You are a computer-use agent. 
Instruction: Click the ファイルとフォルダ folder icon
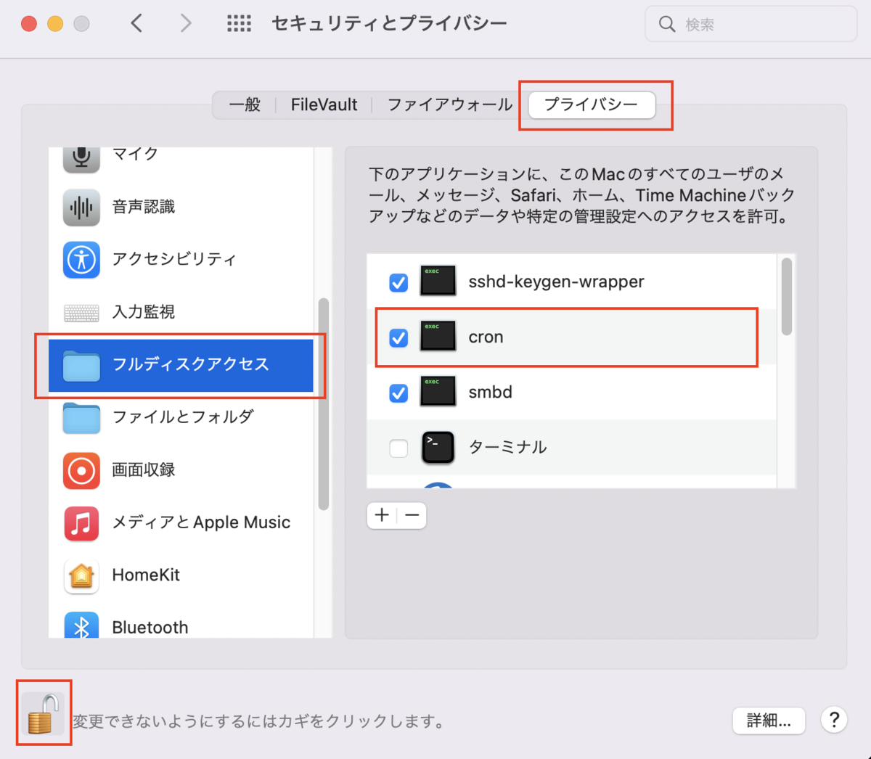81,418
